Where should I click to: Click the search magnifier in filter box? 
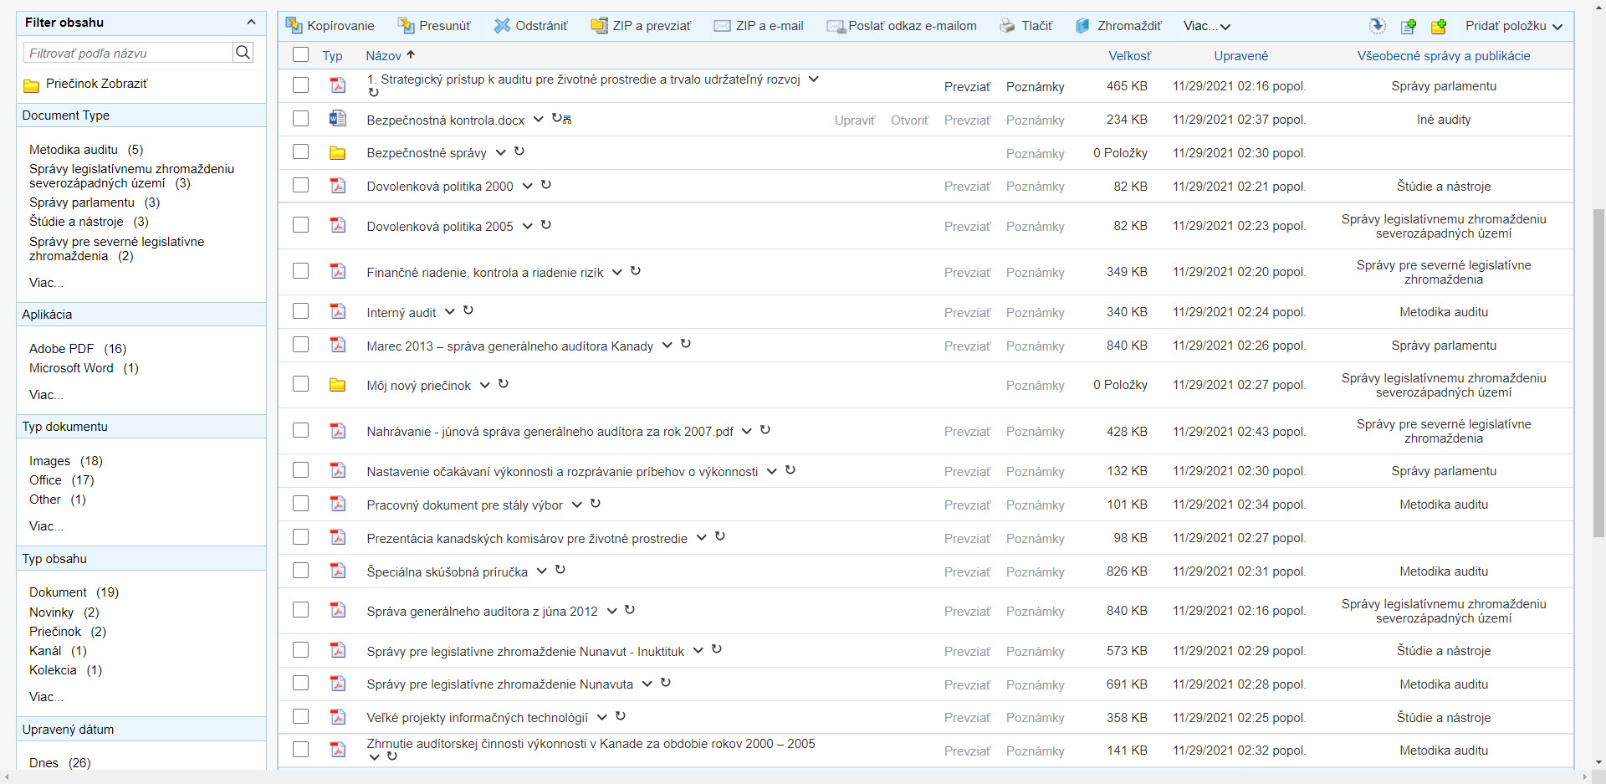(243, 53)
